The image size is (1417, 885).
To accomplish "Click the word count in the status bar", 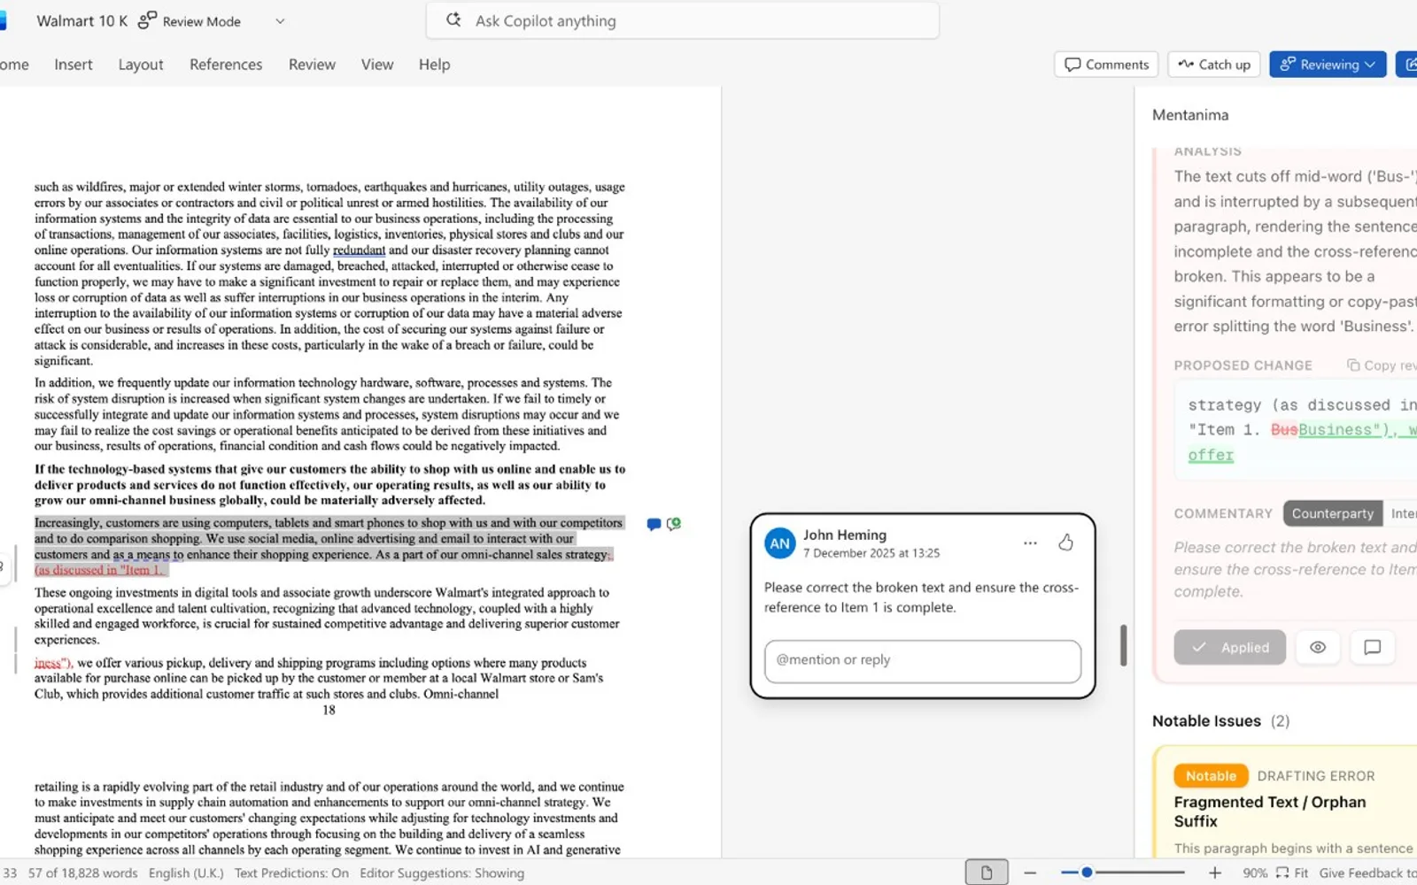I will [x=83, y=873].
